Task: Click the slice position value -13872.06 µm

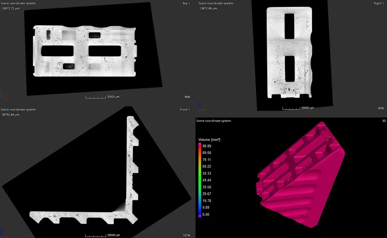Action: coord(208,8)
